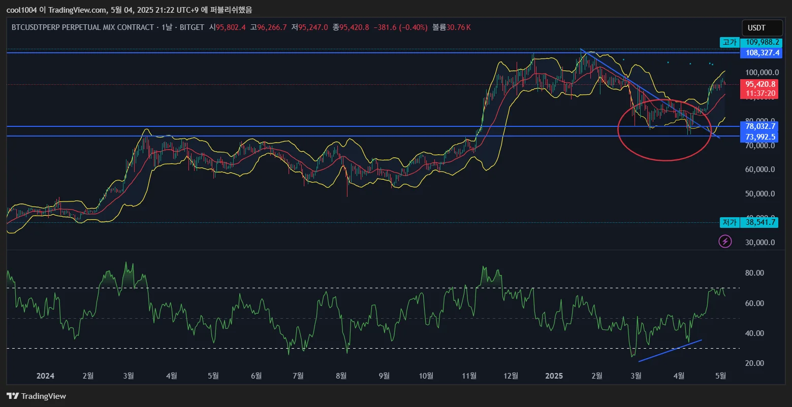Select the 78,032.7 blue price label
Viewport: 792px width, 407px height.
[x=760, y=126]
